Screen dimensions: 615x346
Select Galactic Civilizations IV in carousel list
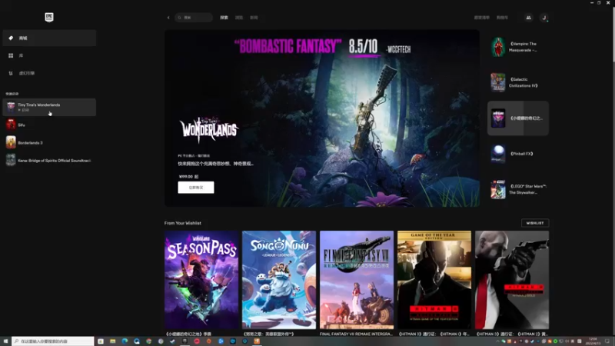click(x=518, y=82)
